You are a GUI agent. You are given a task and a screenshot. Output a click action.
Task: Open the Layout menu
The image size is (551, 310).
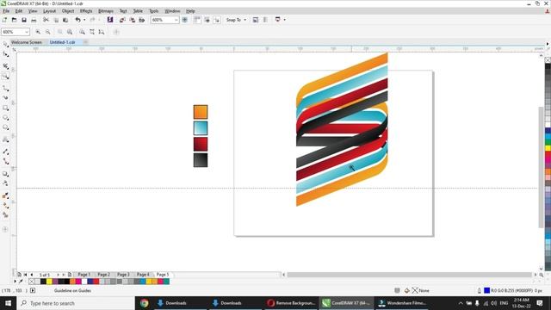pos(49,11)
